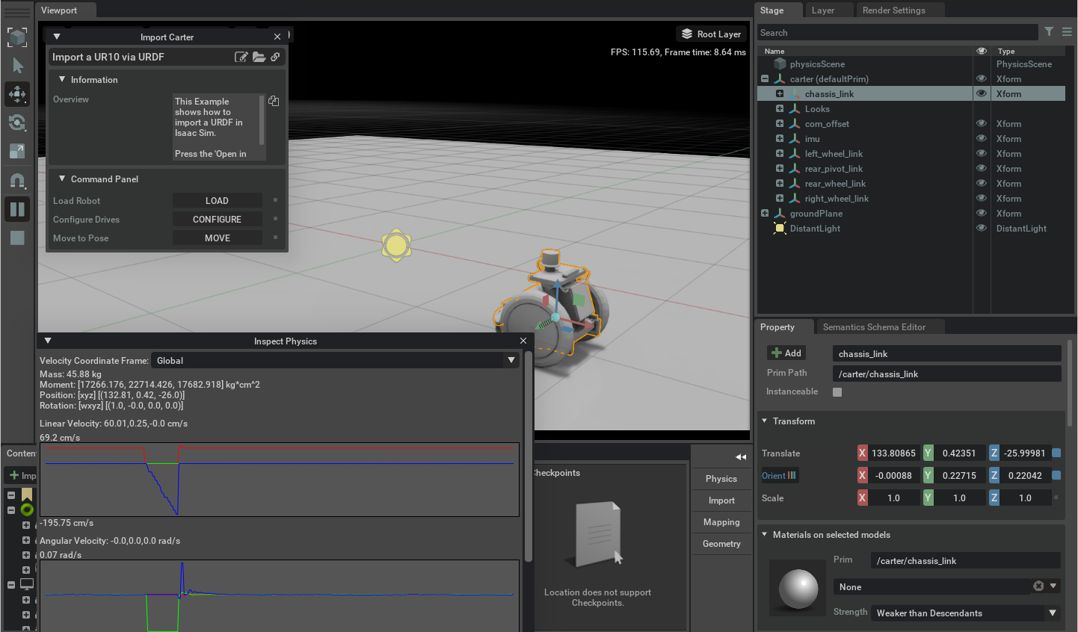Viewport: 1078px width, 632px height.
Task: Click the Stage Search field
Action: [897, 32]
